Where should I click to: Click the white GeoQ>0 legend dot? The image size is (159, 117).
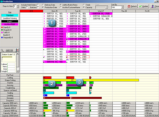tap(2, 35)
